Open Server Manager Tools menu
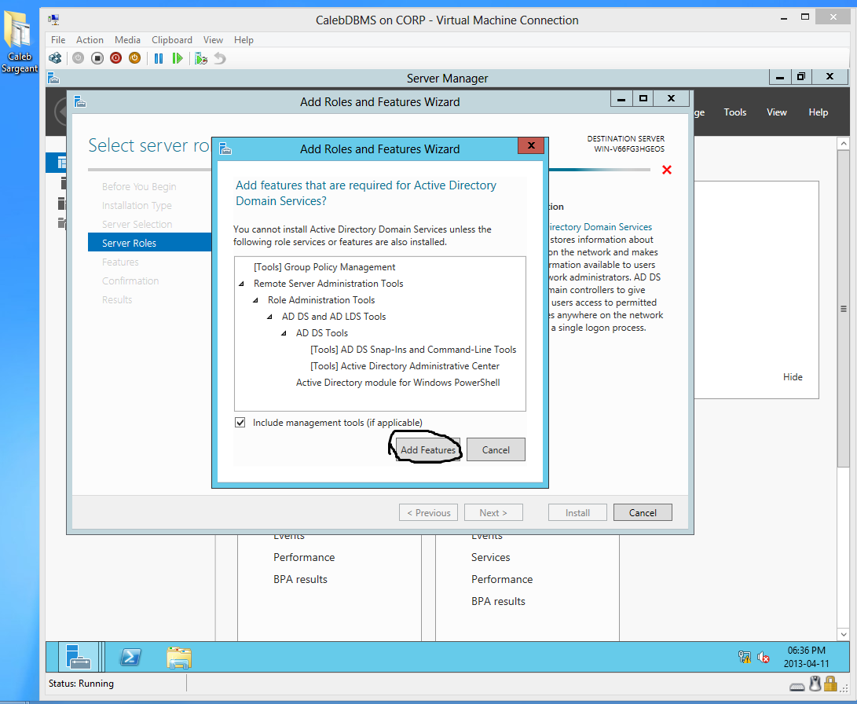 click(x=735, y=112)
